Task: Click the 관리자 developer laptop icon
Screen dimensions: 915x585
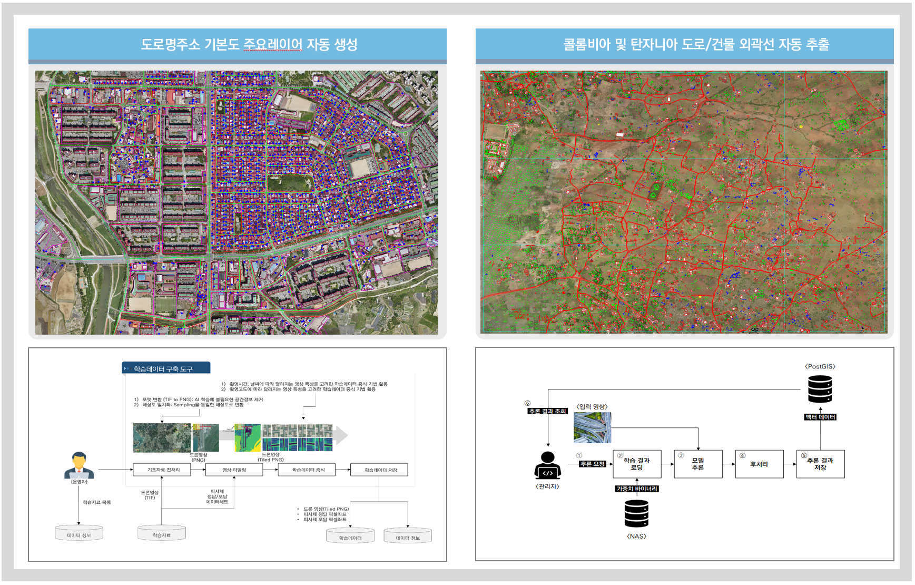Action: [x=548, y=465]
